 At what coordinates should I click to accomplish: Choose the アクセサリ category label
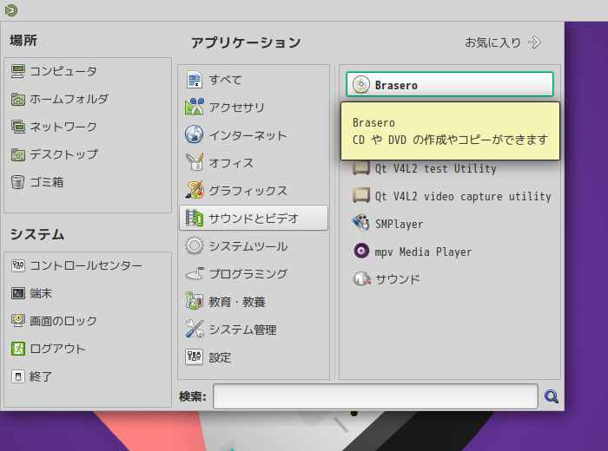tap(236, 108)
